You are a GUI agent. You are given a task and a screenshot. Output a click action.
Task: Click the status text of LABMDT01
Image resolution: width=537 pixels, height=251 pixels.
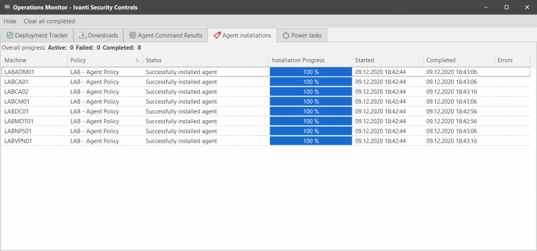tap(181, 121)
